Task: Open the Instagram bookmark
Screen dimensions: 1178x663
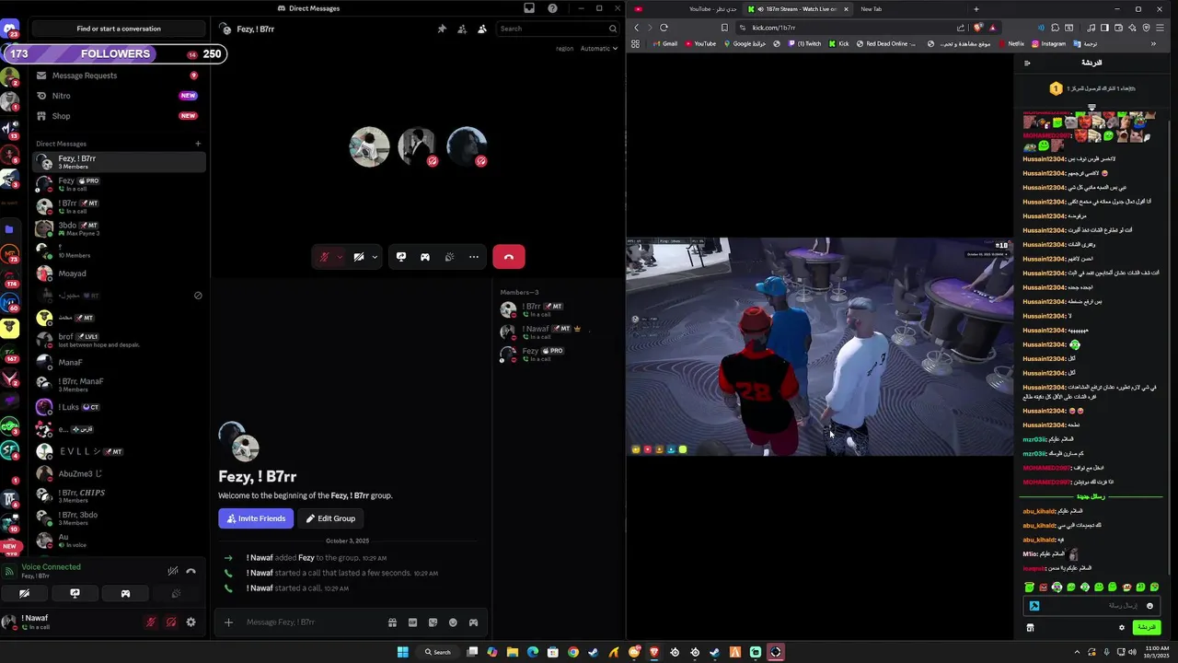Action: click(x=1048, y=43)
